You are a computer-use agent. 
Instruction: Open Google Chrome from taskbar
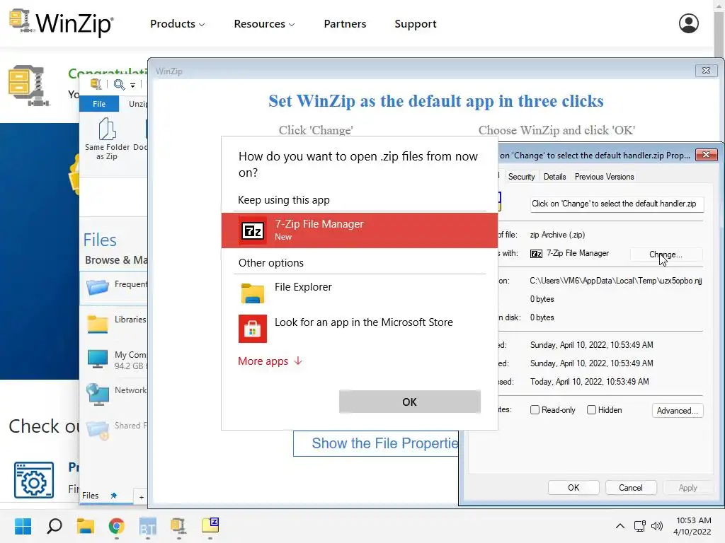[x=117, y=526]
